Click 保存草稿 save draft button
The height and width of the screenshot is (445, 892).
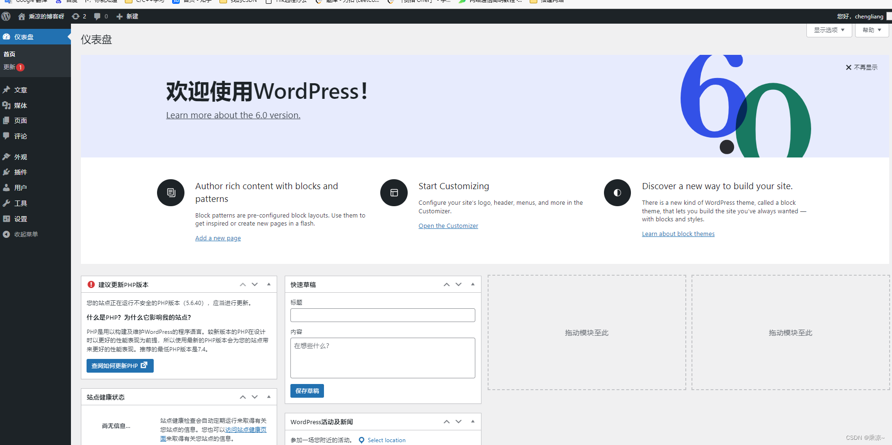[x=307, y=391]
